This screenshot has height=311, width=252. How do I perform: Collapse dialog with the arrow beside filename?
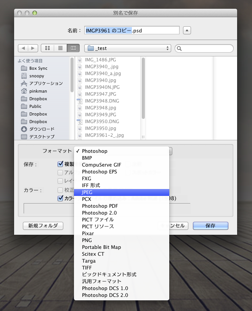[x=187, y=30]
